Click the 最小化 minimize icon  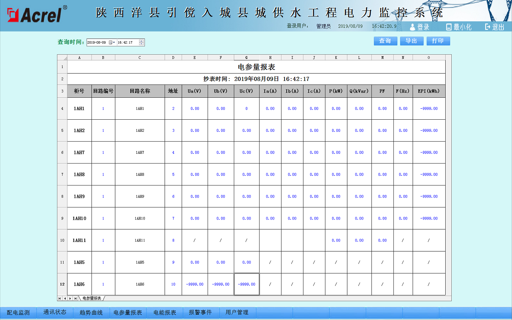pyautogui.click(x=449, y=27)
